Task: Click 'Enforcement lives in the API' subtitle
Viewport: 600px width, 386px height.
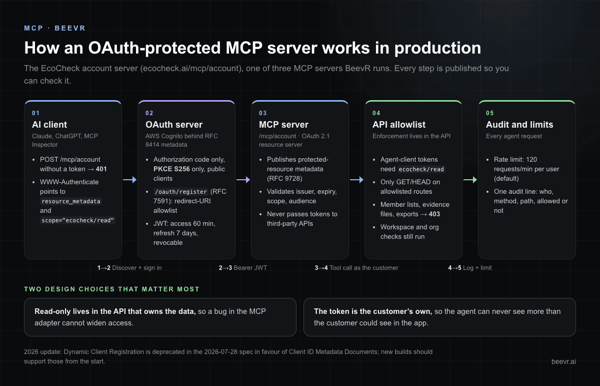Action: click(x=412, y=136)
